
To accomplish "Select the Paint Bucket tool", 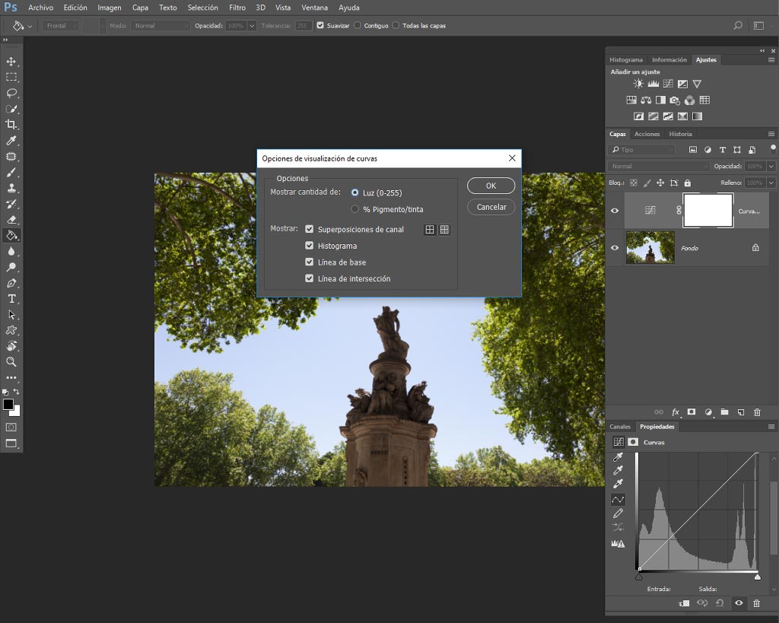I will 11,236.
